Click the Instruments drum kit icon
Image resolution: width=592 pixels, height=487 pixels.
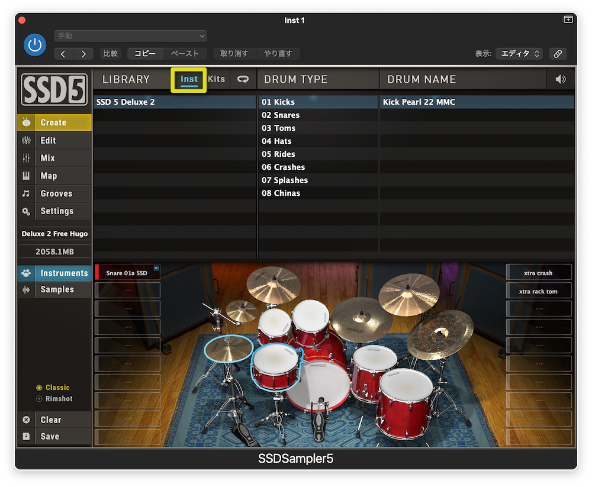click(26, 273)
